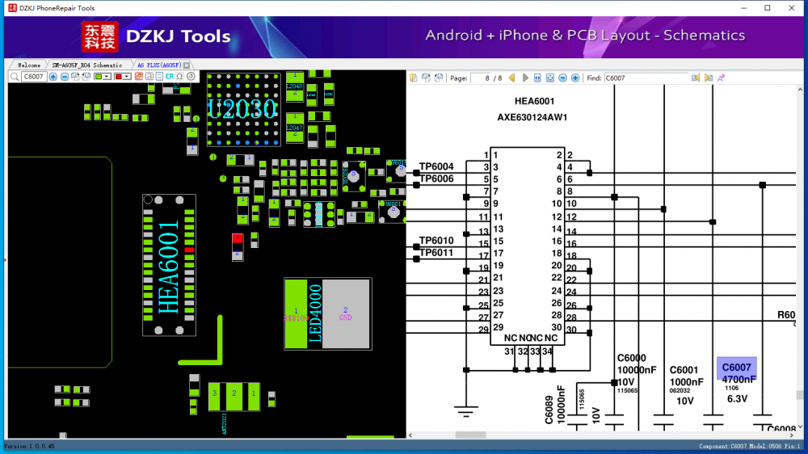Click the schematic Find text field
Viewport: 808px width, 454px height.
[x=646, y=78]
